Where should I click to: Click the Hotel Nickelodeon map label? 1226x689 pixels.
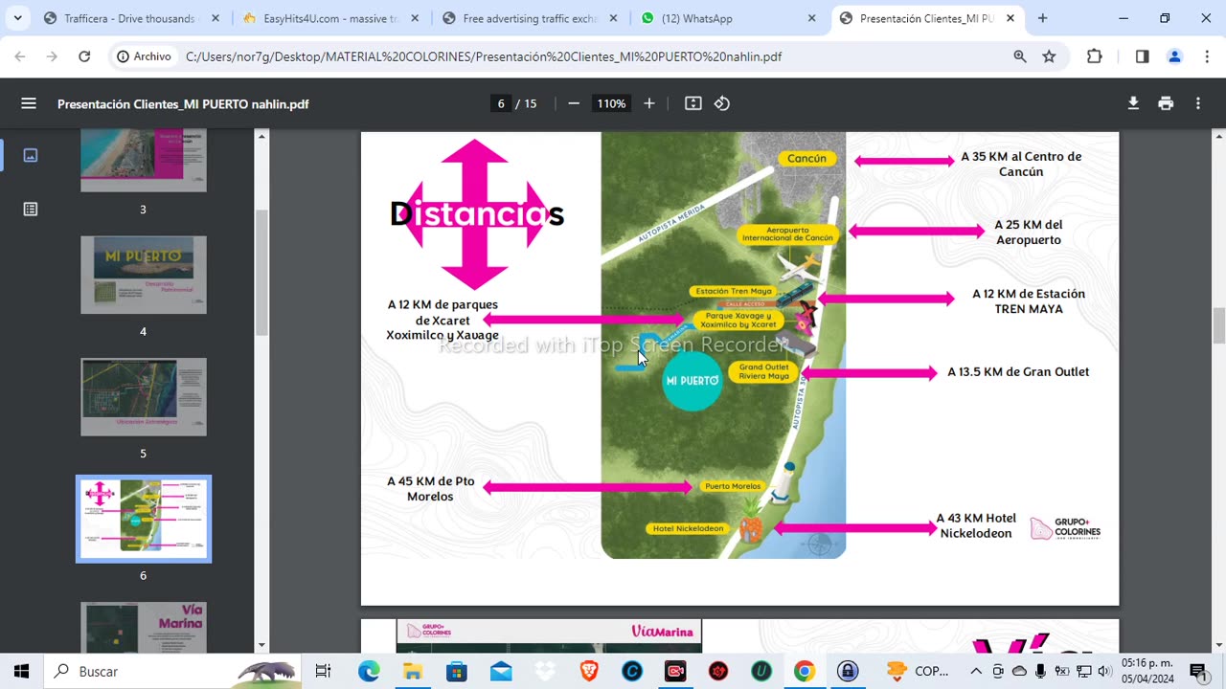687,528
